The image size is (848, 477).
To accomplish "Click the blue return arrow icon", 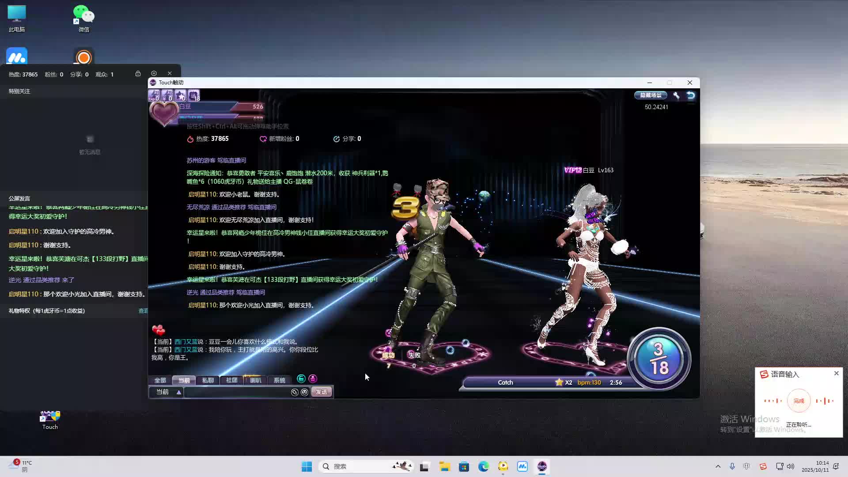I will pos(691,95).
